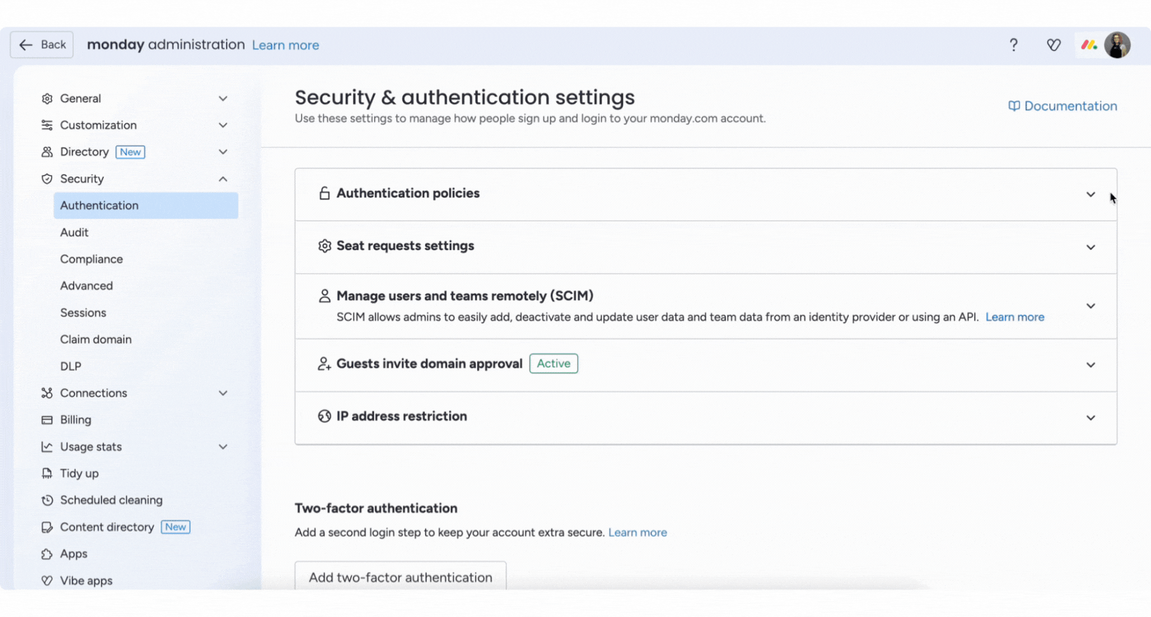Click the Vibe apps label
This screenshot has width=1151, height=617.
(x=87, y=581)
